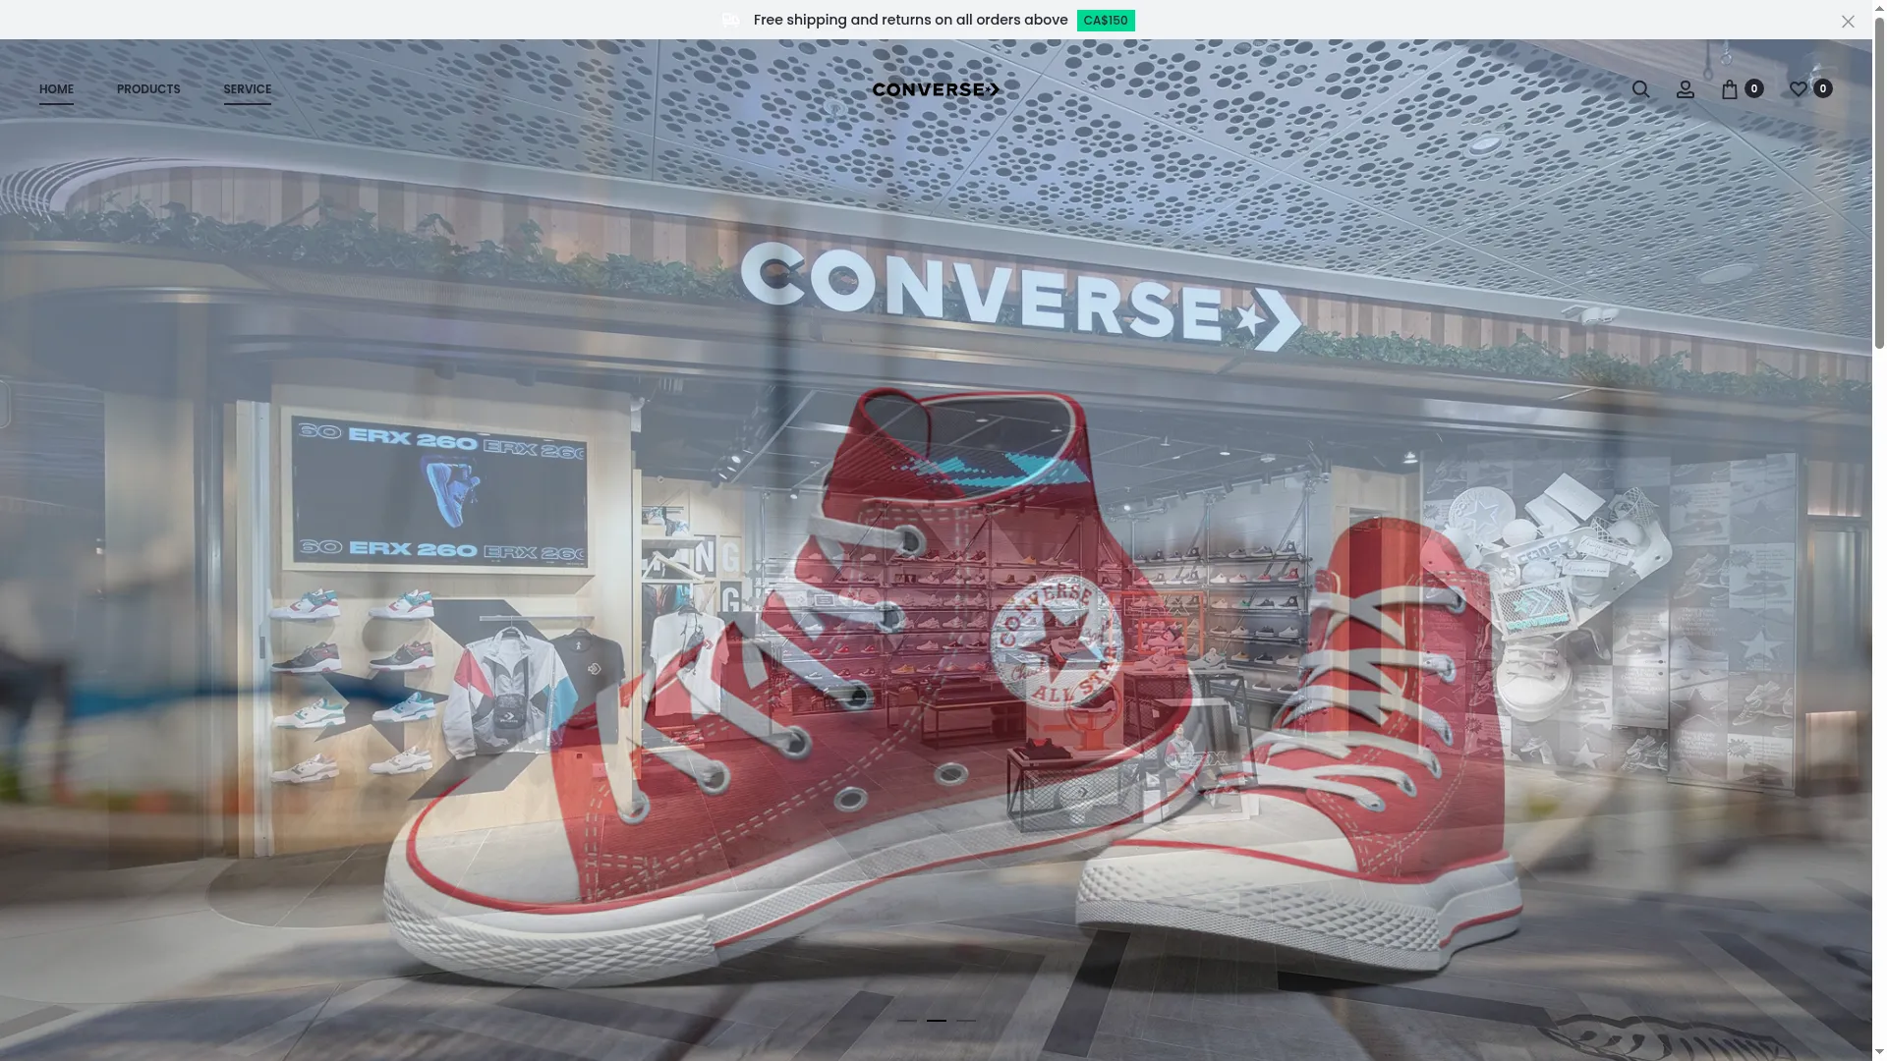Image resolution: width=1887 pixels, height=1061 pixels.
Task: Dismiss the free shipping announcement bar
Action: coord(1848,21)
